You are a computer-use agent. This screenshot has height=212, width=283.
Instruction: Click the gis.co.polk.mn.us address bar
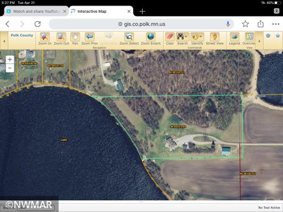click(141, 24)
